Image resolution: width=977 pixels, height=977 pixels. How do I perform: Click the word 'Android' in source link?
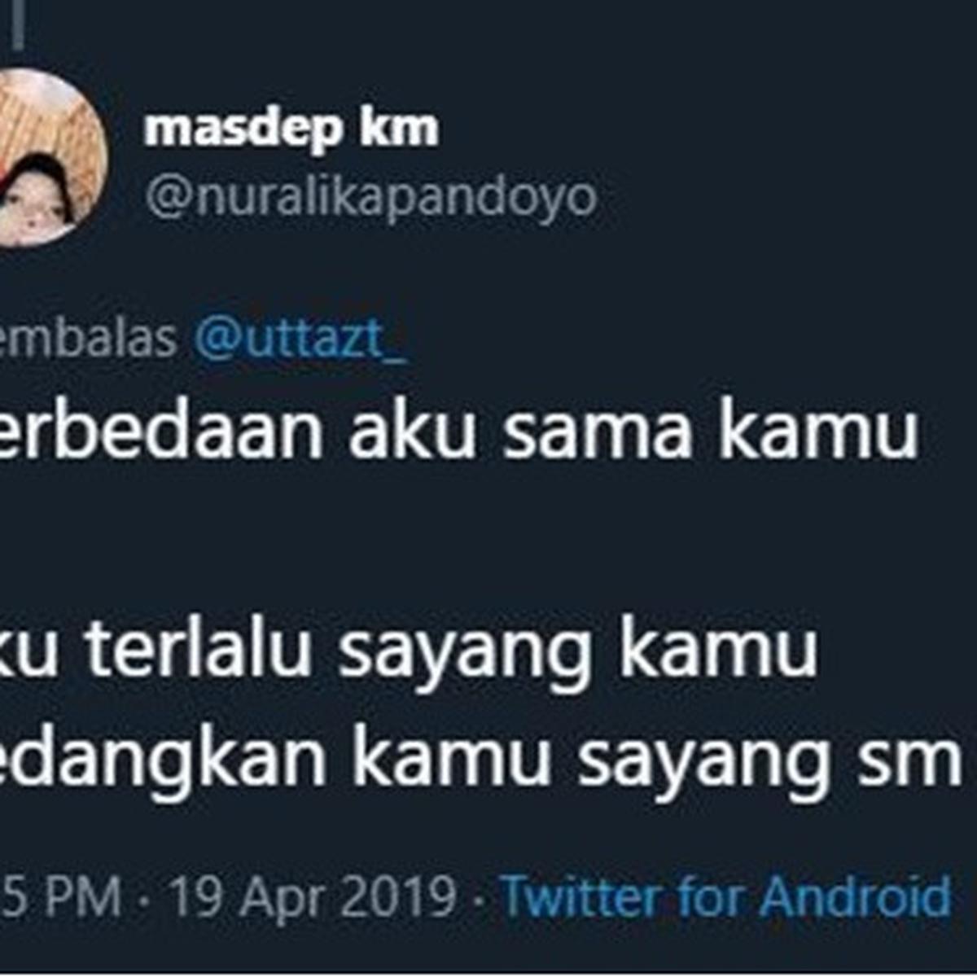coord(856,897)
